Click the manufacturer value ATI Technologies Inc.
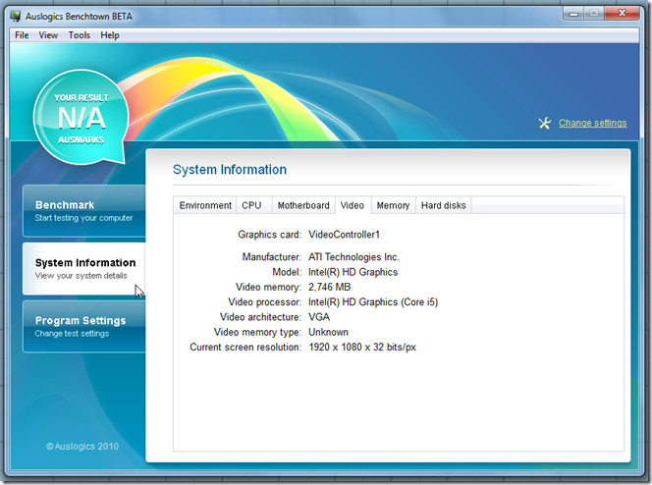Image resolution: width=652 pixels, height=485 pixels. (353, 257)
